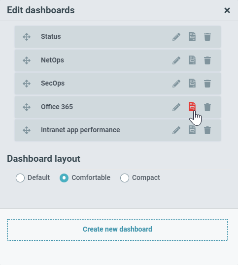Duplicate the Status dashboard
The width and height of the screenshot is (238, 265).
coord(192,36)
